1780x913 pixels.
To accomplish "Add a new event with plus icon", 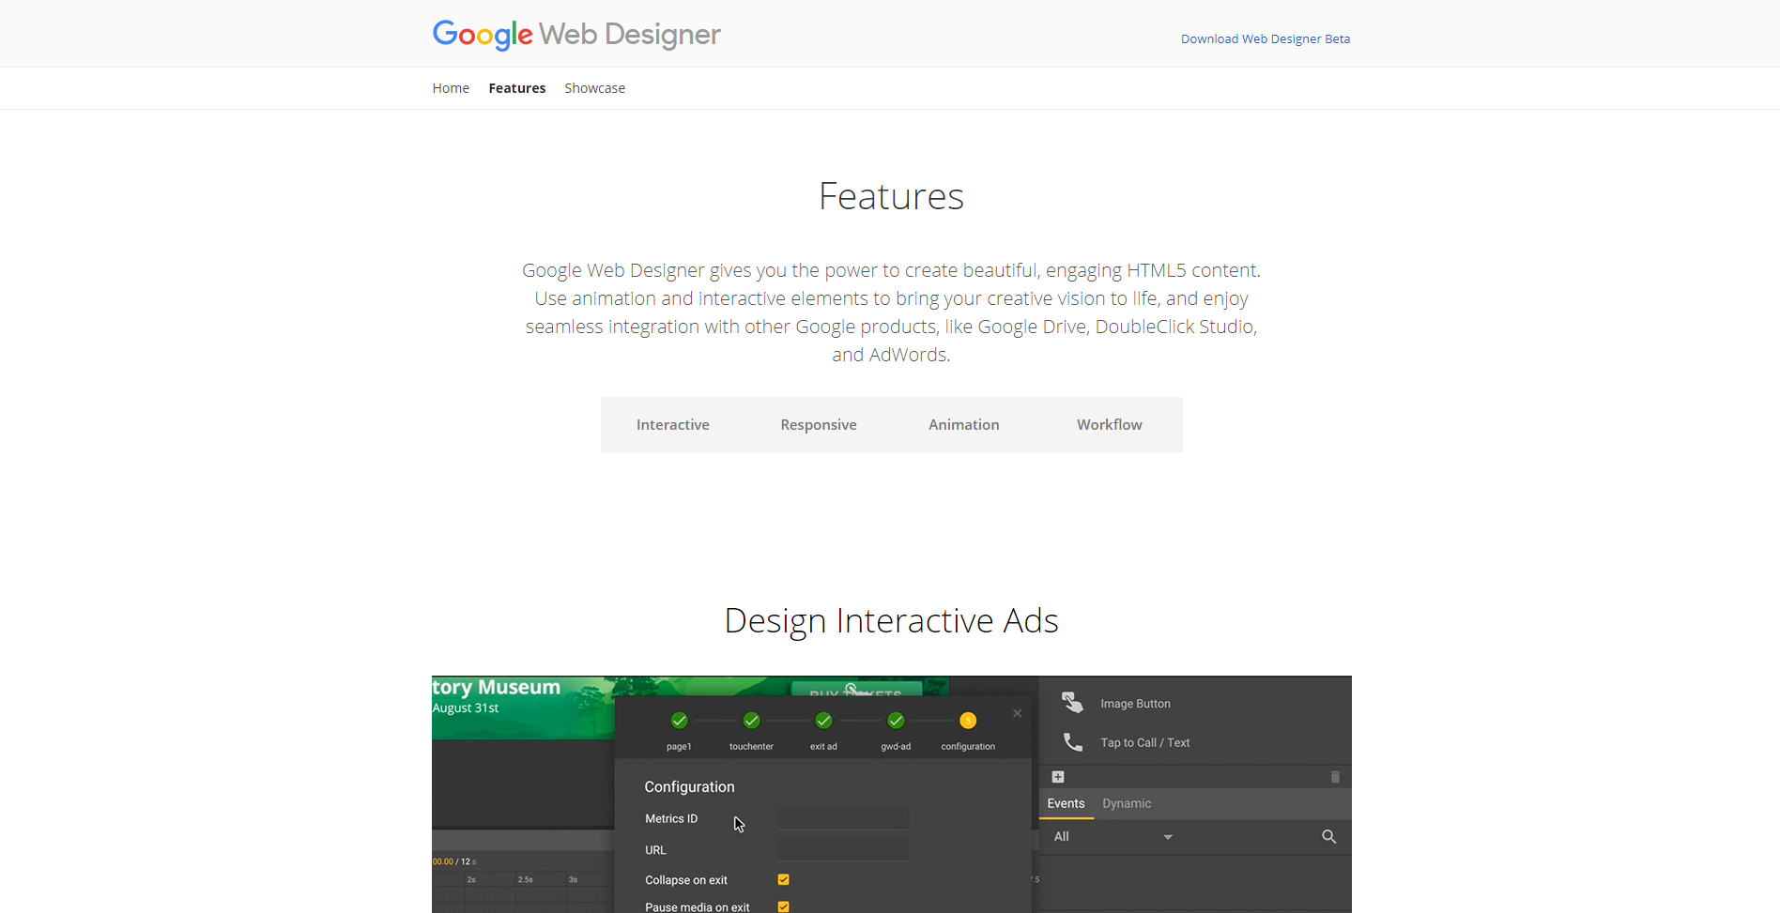I will (x=1058, y=777).
